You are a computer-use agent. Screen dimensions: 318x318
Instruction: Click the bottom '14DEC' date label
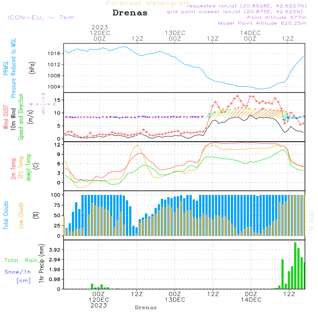(251, 300)
